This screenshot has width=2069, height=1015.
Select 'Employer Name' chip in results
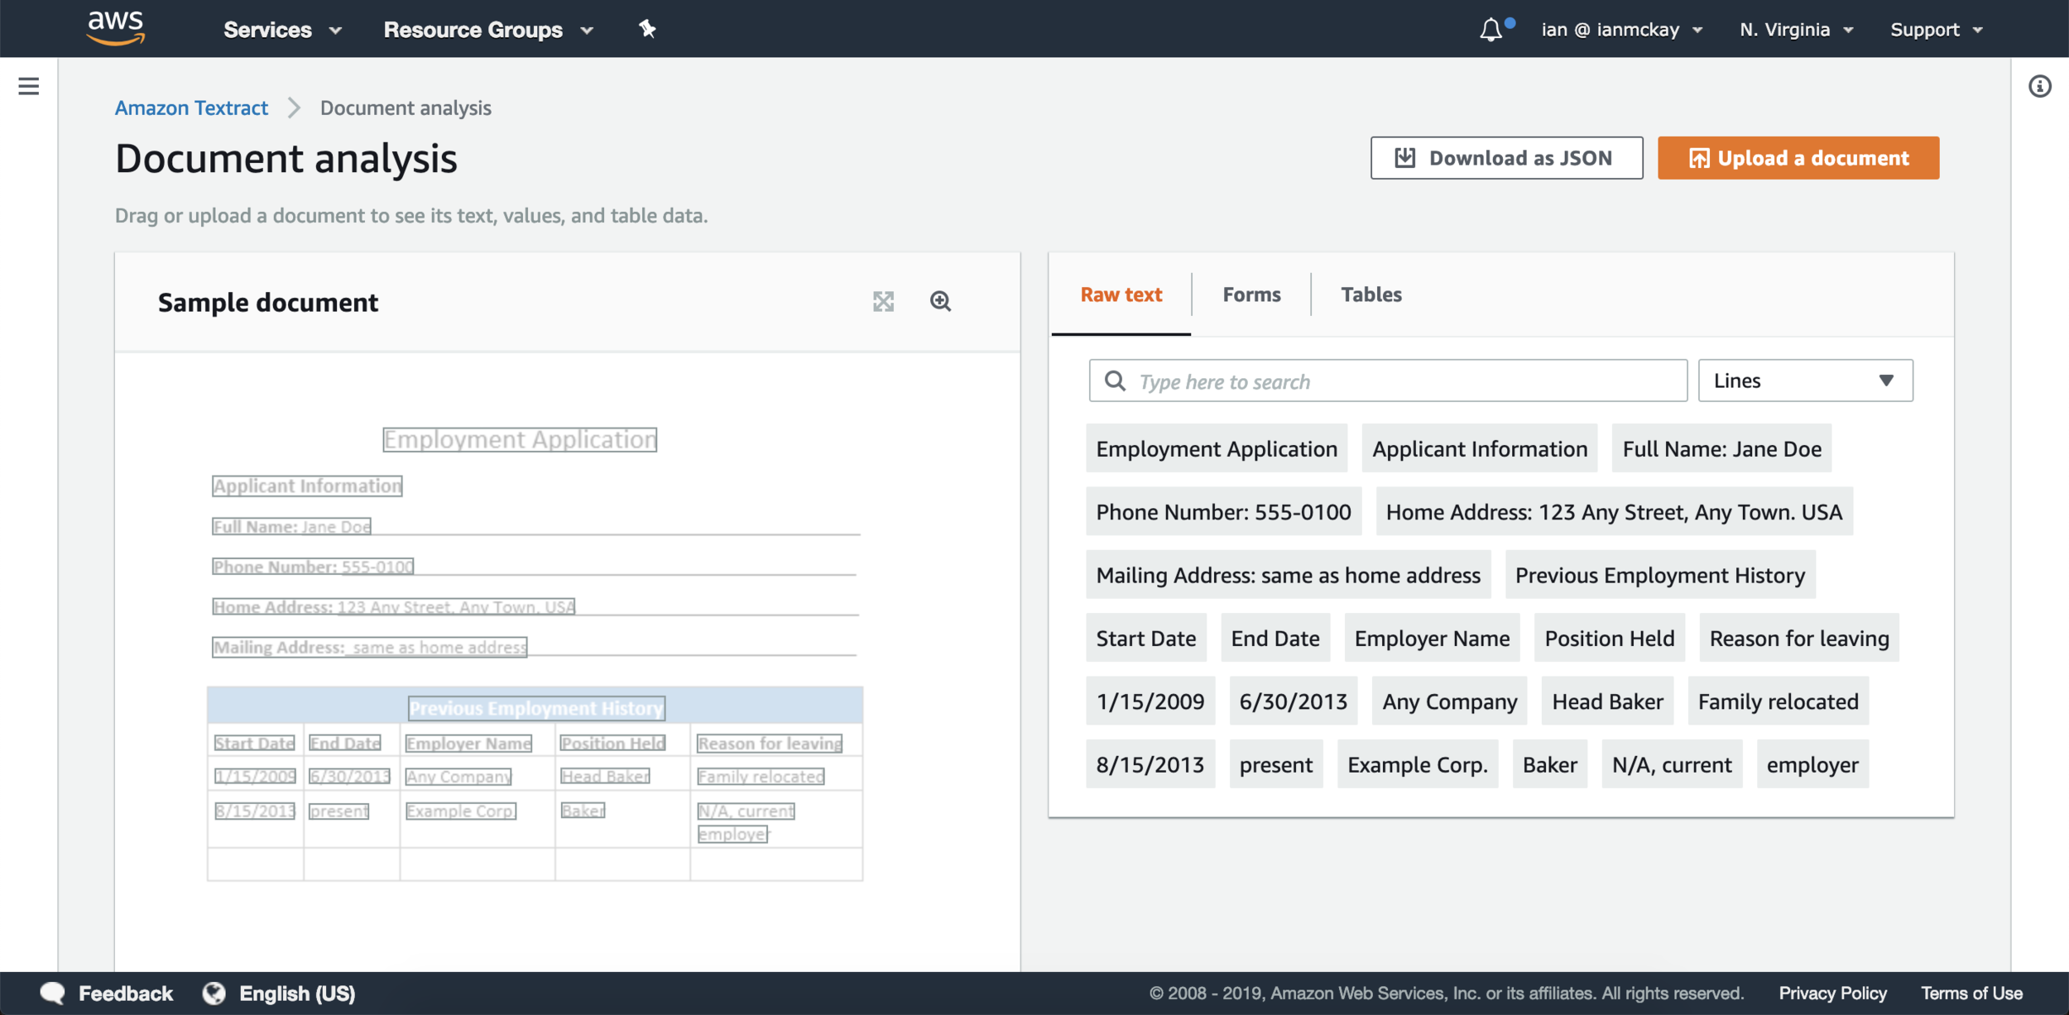[x=1432, y=638]
